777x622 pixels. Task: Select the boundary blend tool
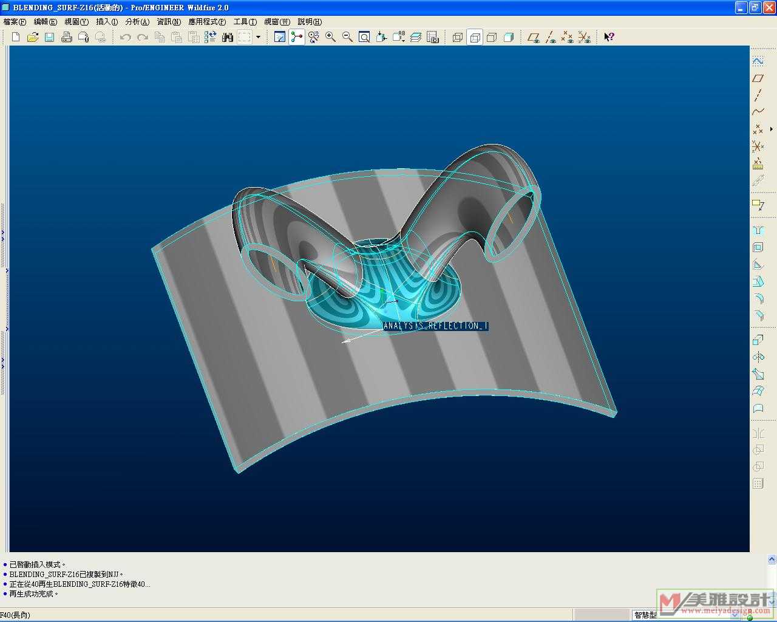click(x=758, y=391)
